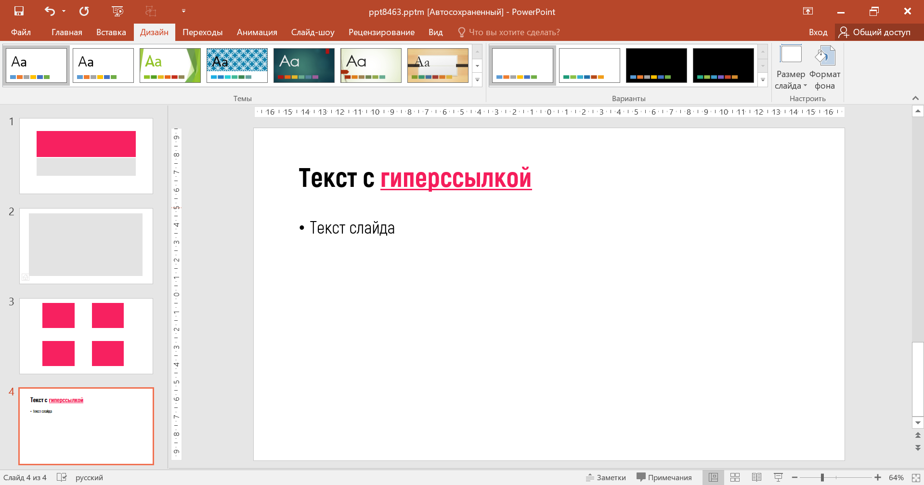Screen dimensions: 924x485
Task: Switch to Slide Sorter view icon
Action: click(x=735, y=477)
